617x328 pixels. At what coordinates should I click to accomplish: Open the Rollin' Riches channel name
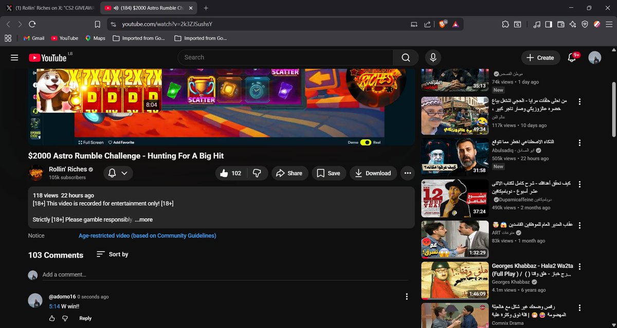pyautogui.click(x=67, y=169)
